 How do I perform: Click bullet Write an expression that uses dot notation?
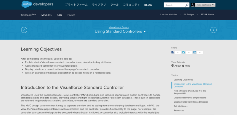(68, 73)
